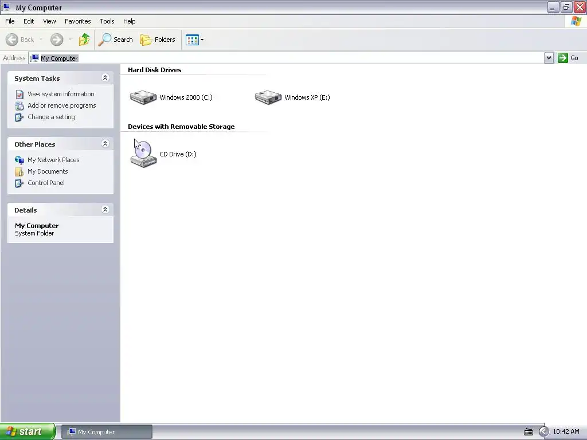The width and height of the screenshot is (587, 440).
Task: Click Change a setting link
Action: [x=51, y=117]
